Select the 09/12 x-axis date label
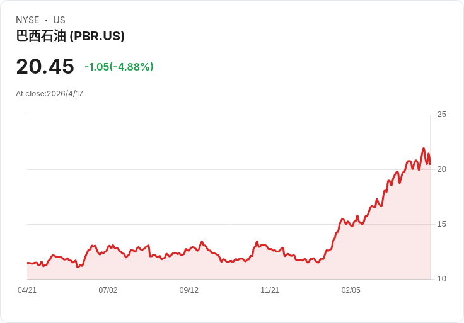Screen dimensions: 464x323 click(188, 290)
